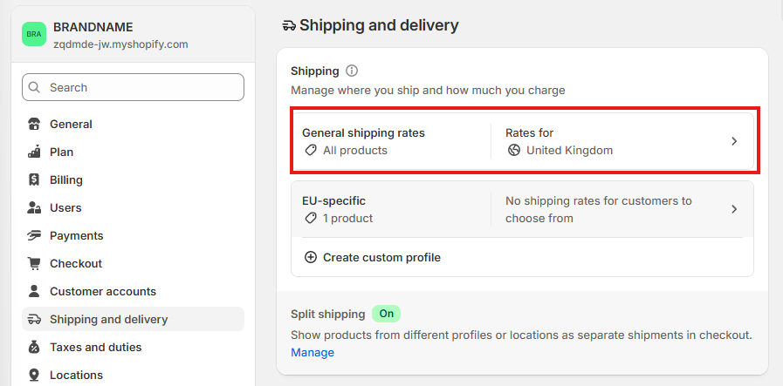Click the General settings store icon
The image size is (783, 386).
(34, 125)
